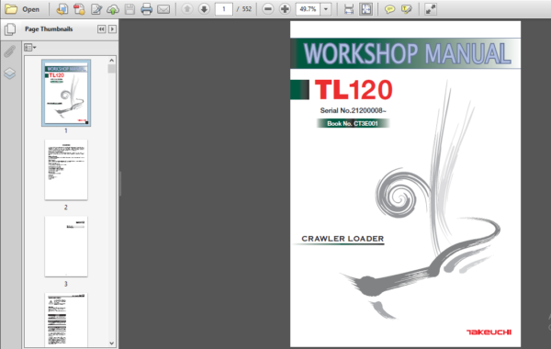
Task: Click the CRAWLER LOADER heading
Action: click(343, 239)
